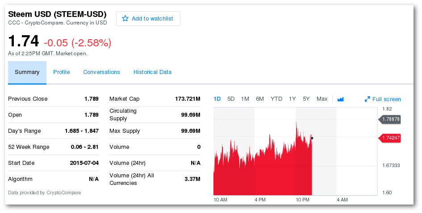Open the chart type area icon
The image size is (422, 213).
[340, 99]
